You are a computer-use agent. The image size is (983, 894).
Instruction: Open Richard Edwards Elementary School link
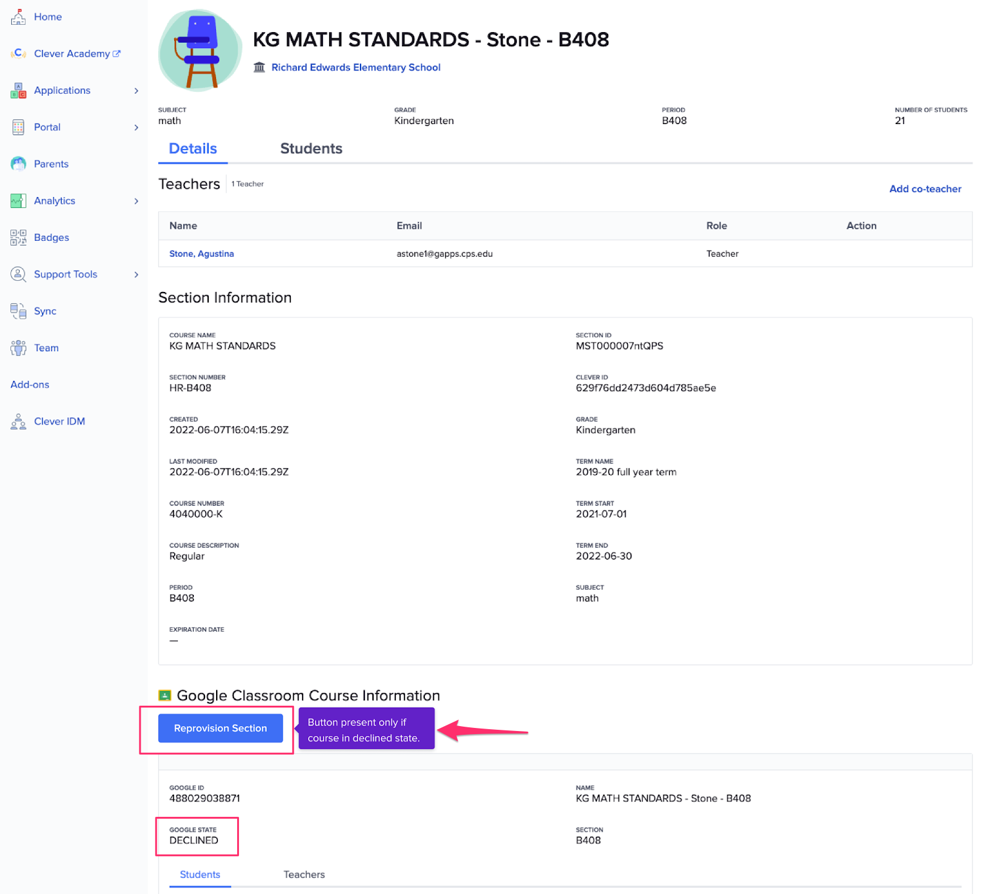356,67
